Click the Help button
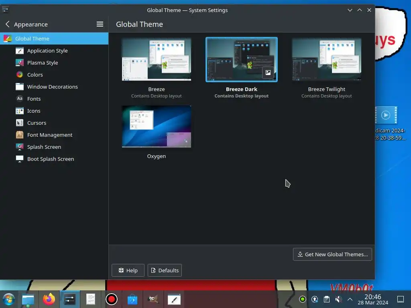Viewport: 411px width, 308px height. (128, 270)
